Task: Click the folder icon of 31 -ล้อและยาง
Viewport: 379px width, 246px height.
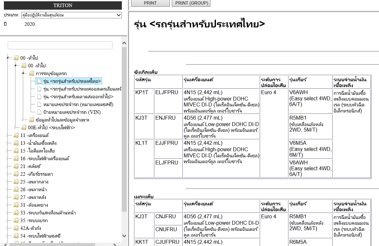Action: tap(16, 205)
